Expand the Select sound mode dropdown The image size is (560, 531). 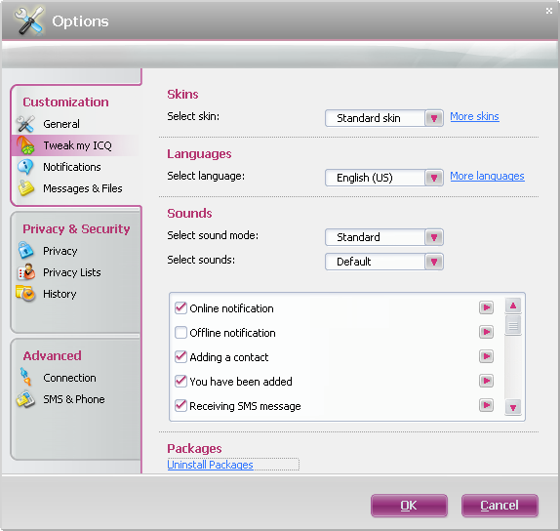434,237
